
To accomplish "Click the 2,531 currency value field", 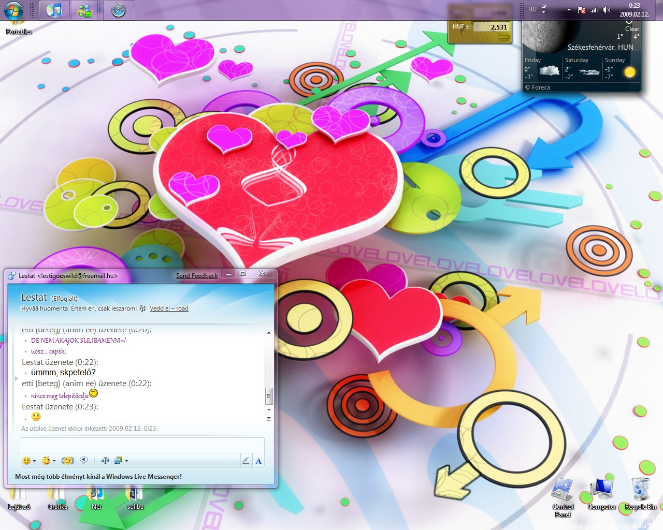I will [x=492, y=27].
